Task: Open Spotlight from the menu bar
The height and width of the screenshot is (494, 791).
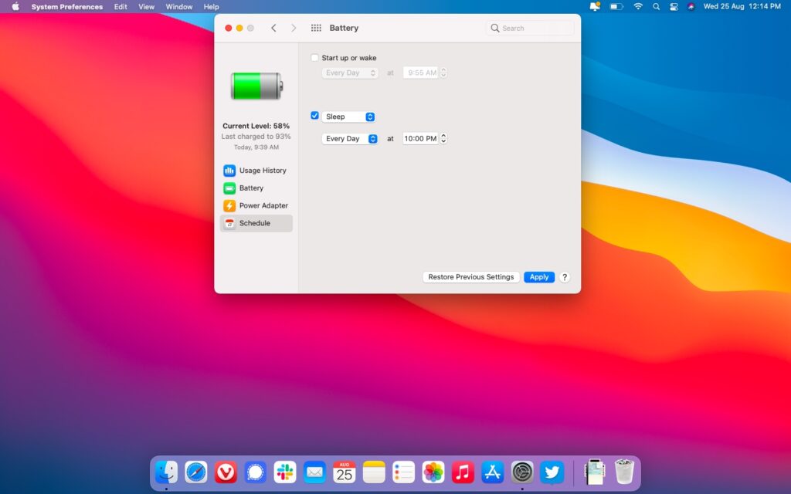Action: [x=656, y=7]
